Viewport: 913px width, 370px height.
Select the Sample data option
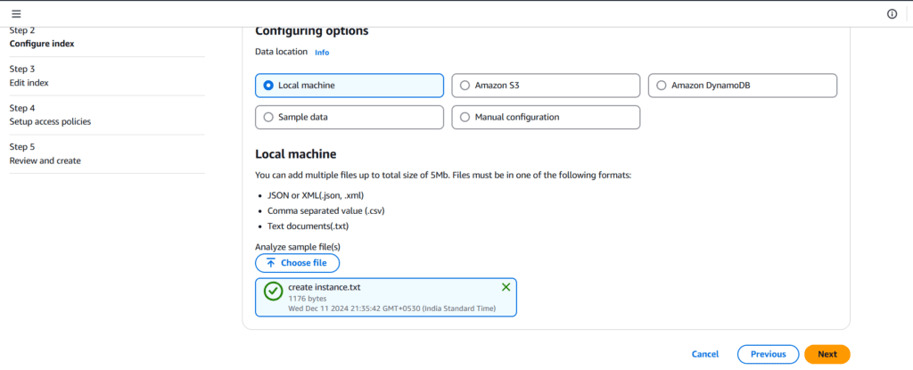[x=350, y=117]
